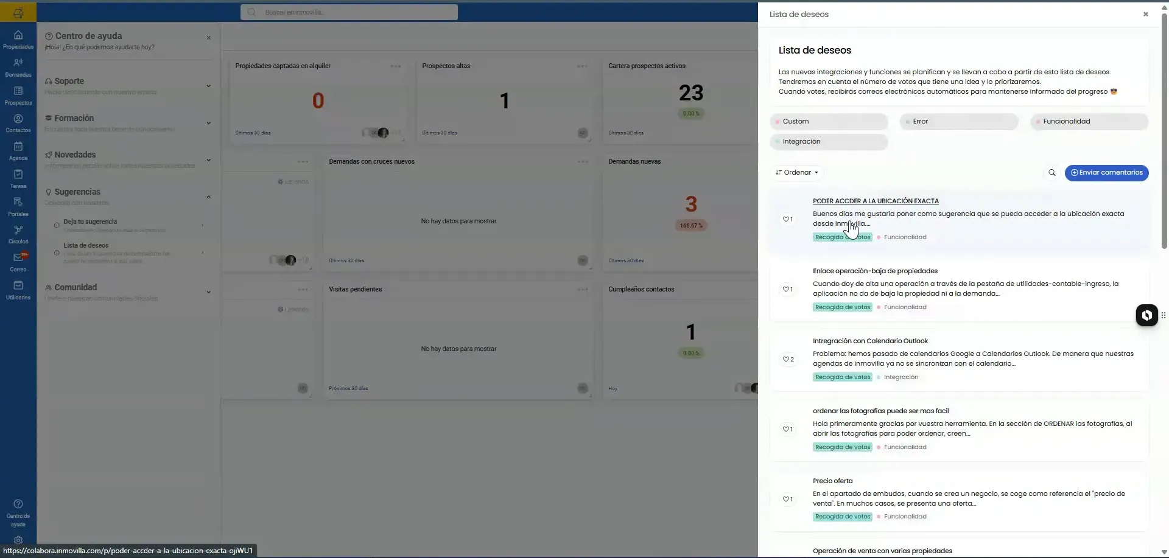Viewport: 1169px width, 558px height.
Task: Open Demandas in the left sidebar
Action: [x=18, y=68]
